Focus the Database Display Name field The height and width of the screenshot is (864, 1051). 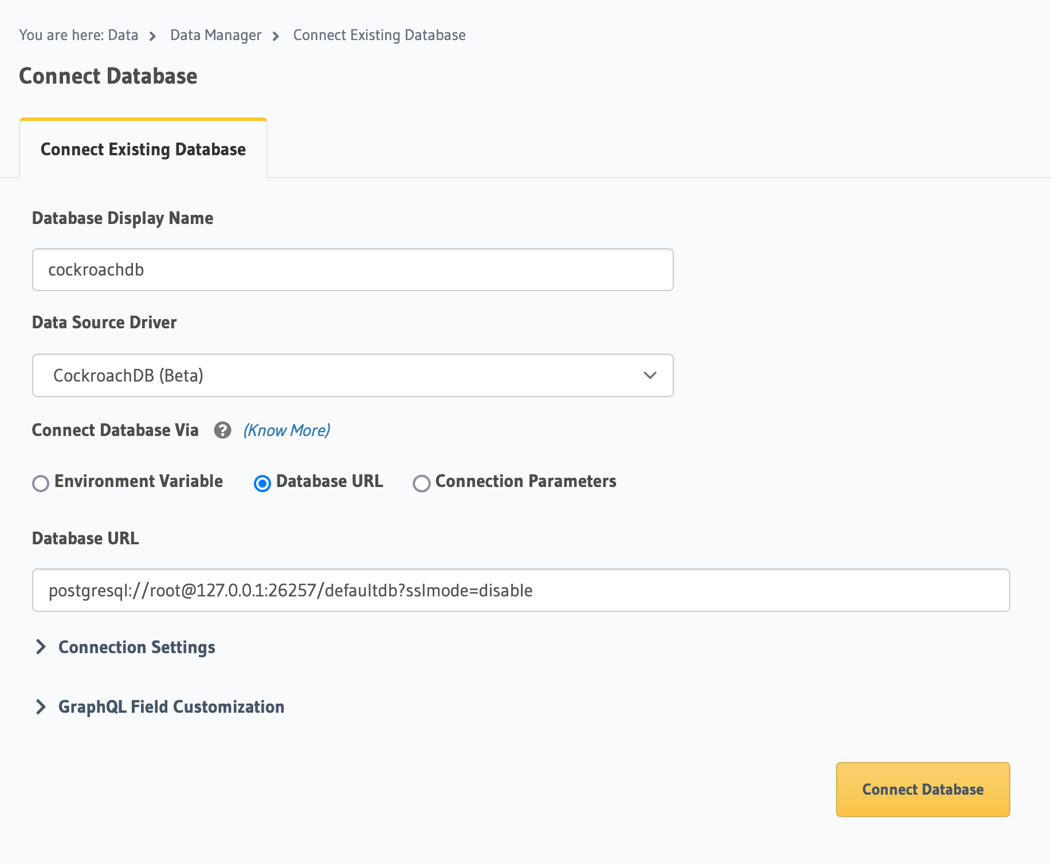click(352, 269)
